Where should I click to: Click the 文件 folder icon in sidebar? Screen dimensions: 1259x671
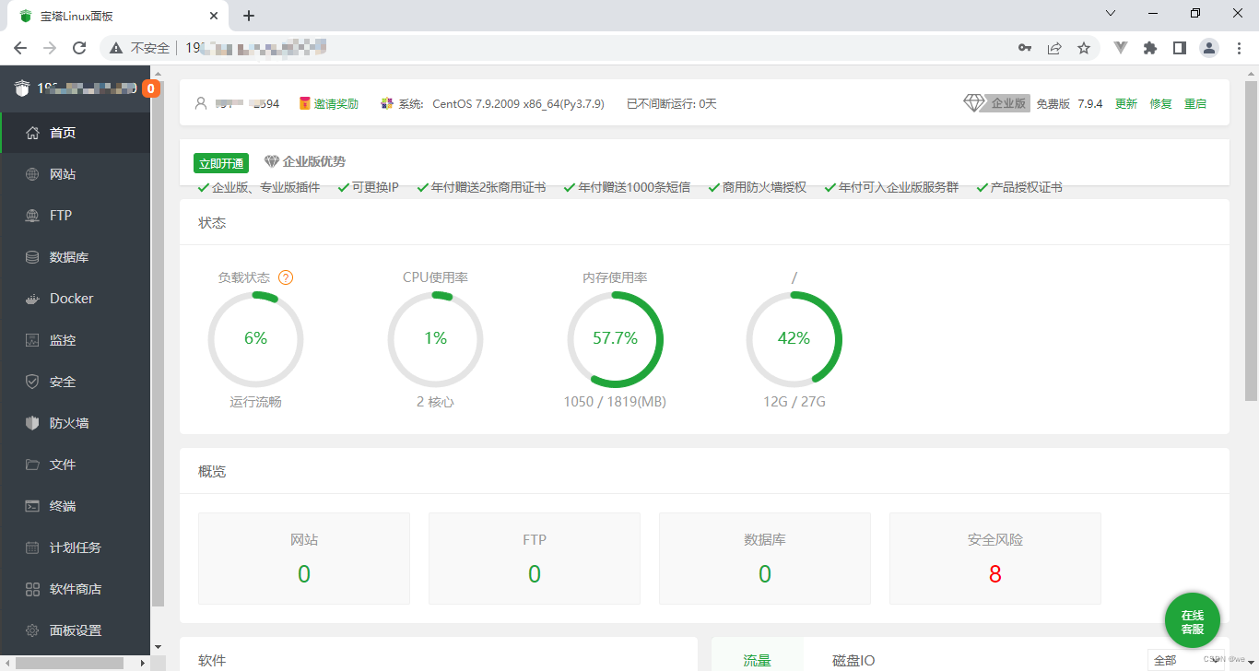click(x=32, y=465)
